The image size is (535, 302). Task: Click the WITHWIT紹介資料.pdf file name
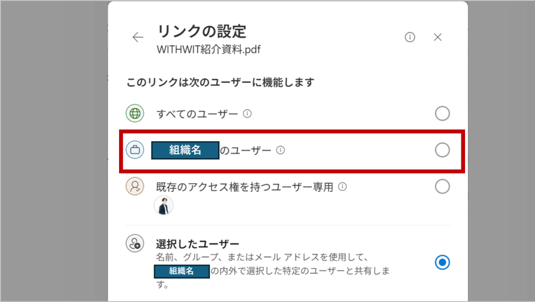coord(208,50)
